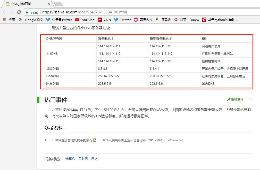Click the browser back arrow
The image size is (260, 170).
point(5,12)
